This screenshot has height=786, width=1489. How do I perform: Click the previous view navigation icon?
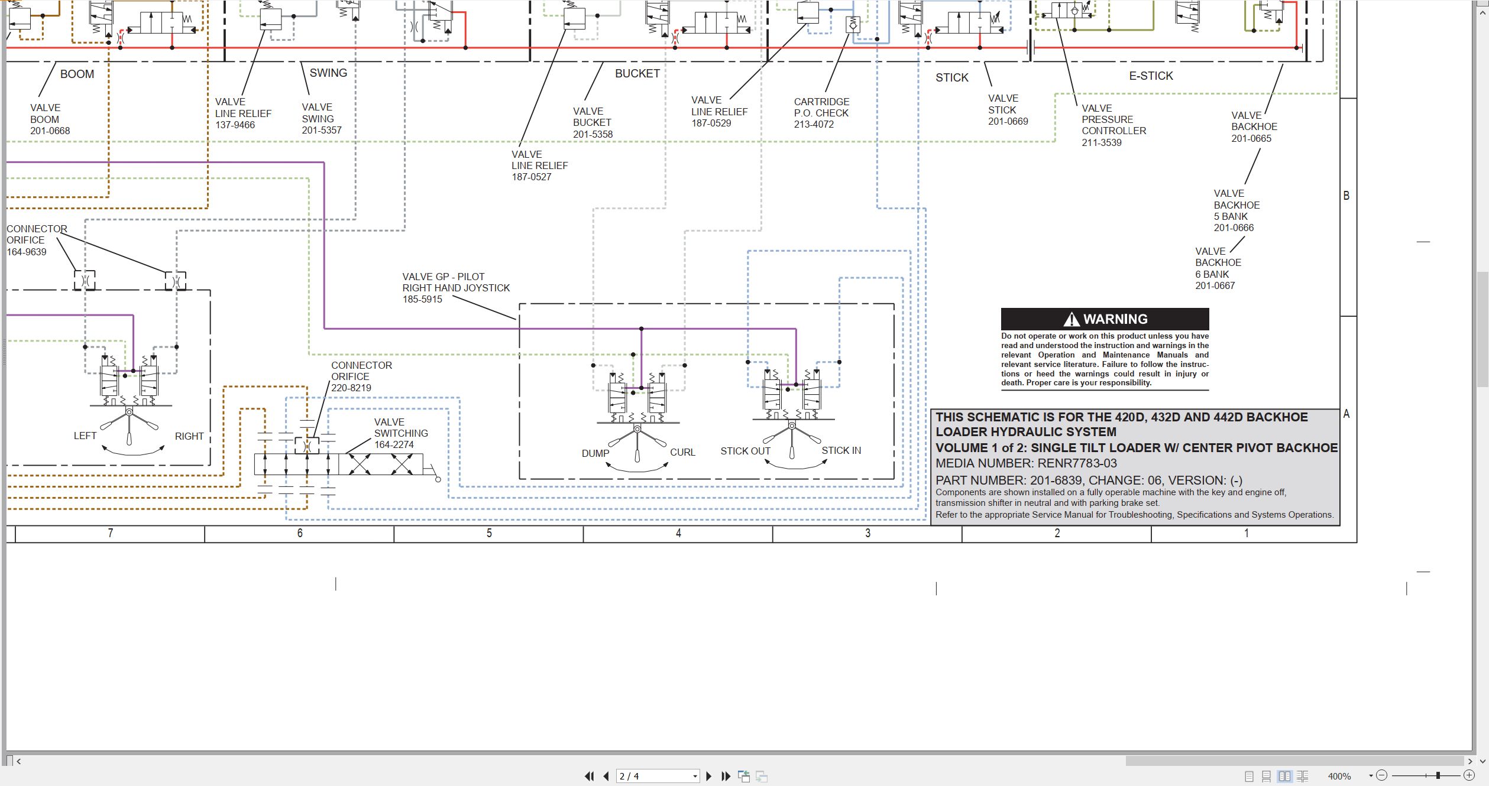[744, 776]
